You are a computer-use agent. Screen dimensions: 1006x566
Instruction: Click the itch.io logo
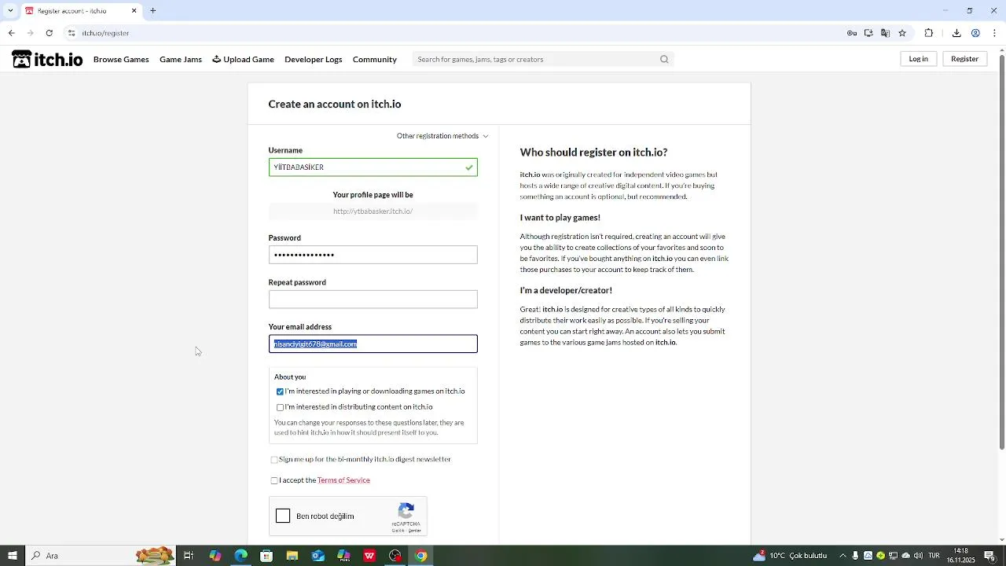click(x=47, y=59)
